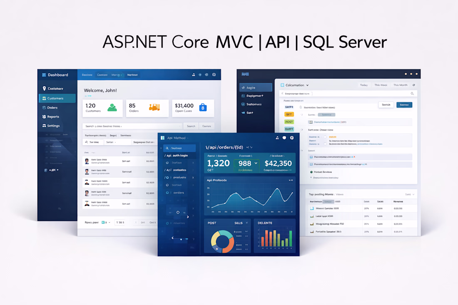Select the teal GLETT method badge
Image resolution: width=458 pixels, height=305 pixels.
coord(289,129)
